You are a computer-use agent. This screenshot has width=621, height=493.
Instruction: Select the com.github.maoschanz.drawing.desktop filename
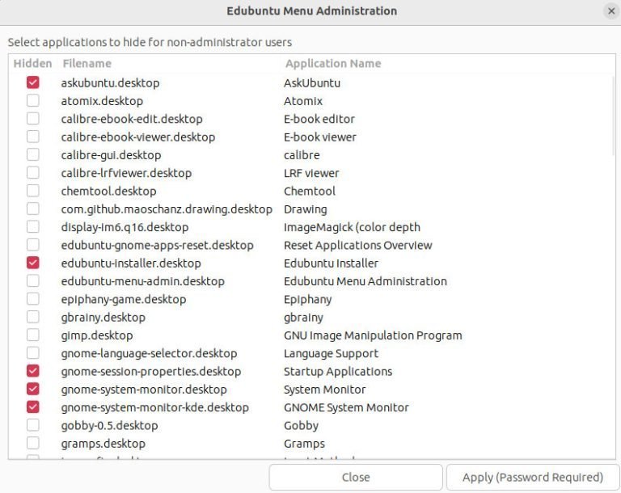pos(167,209)
